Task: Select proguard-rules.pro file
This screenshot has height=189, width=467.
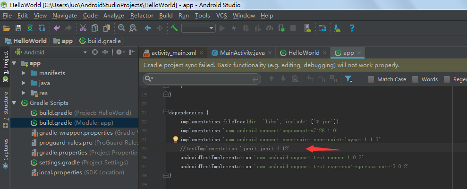Action: 85,143
